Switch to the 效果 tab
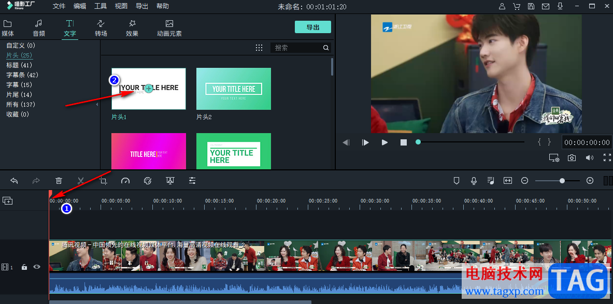613x304 pixels. click(x=132, y=28)
